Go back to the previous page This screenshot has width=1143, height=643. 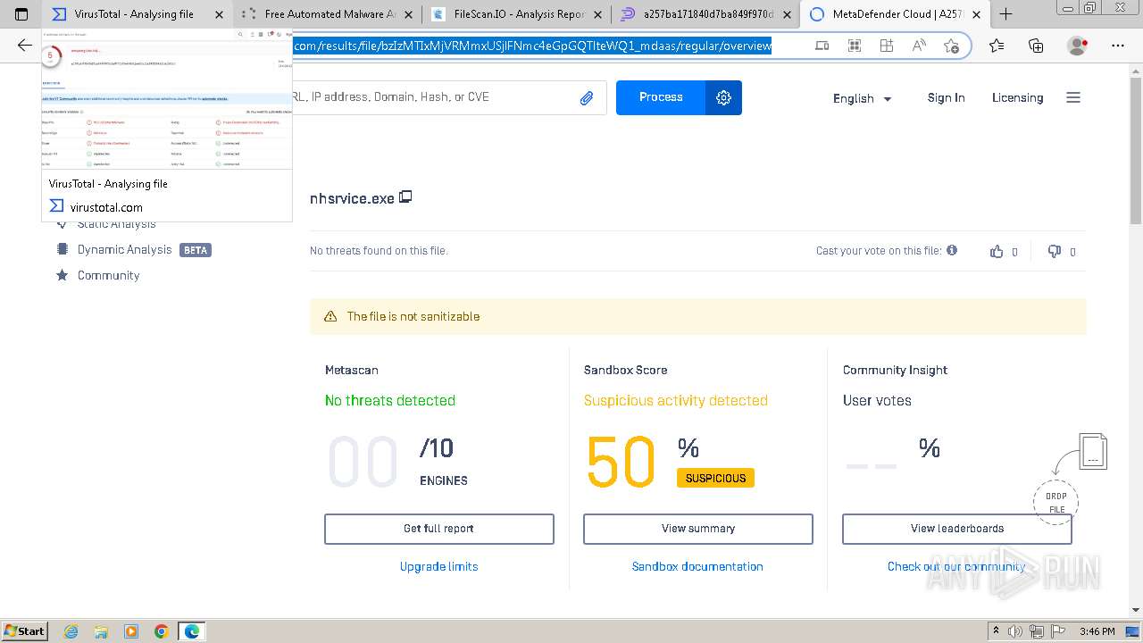click(25, 46)
